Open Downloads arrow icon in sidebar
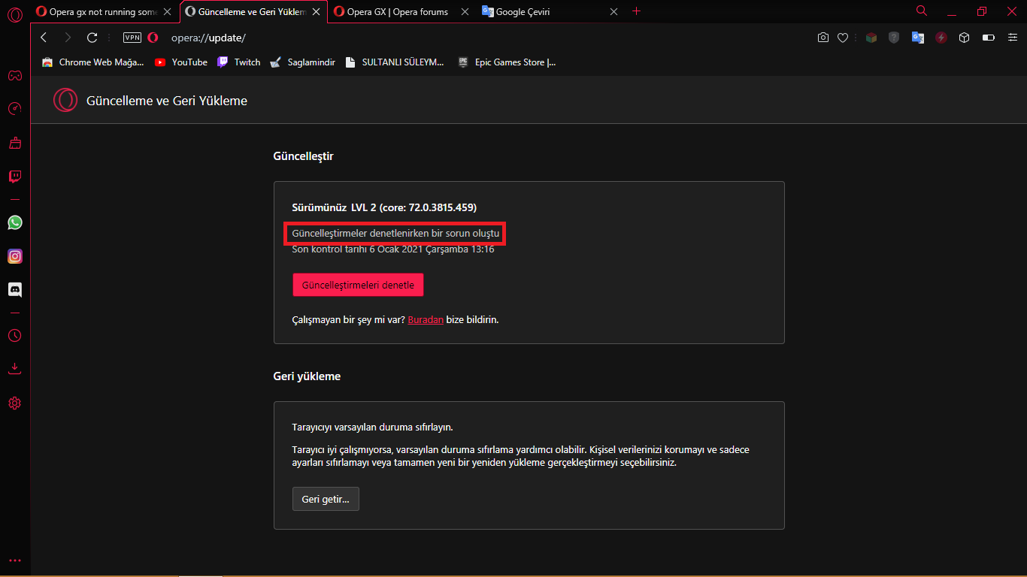 point(14,369)
